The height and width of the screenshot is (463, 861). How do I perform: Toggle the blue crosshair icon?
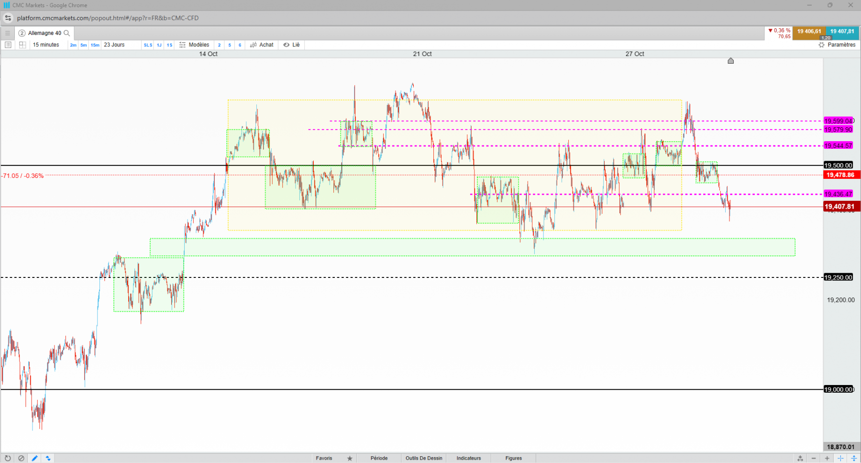pos(840,458)
